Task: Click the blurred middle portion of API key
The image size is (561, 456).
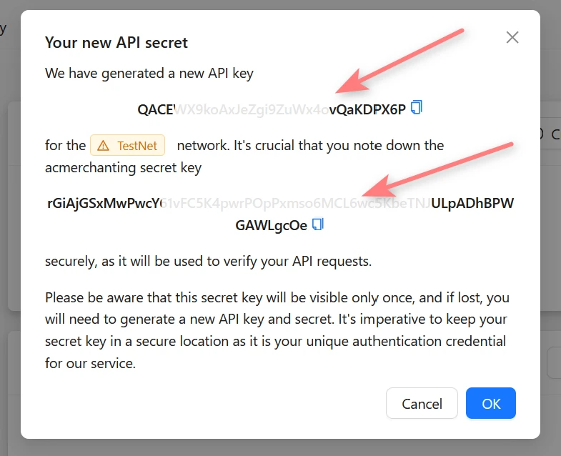Action: 251,109
